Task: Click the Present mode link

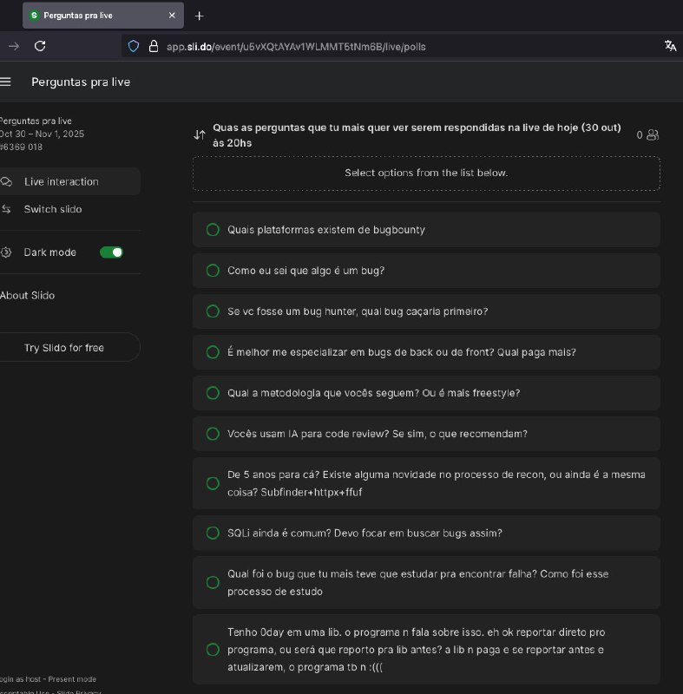Action: point(72,679)
